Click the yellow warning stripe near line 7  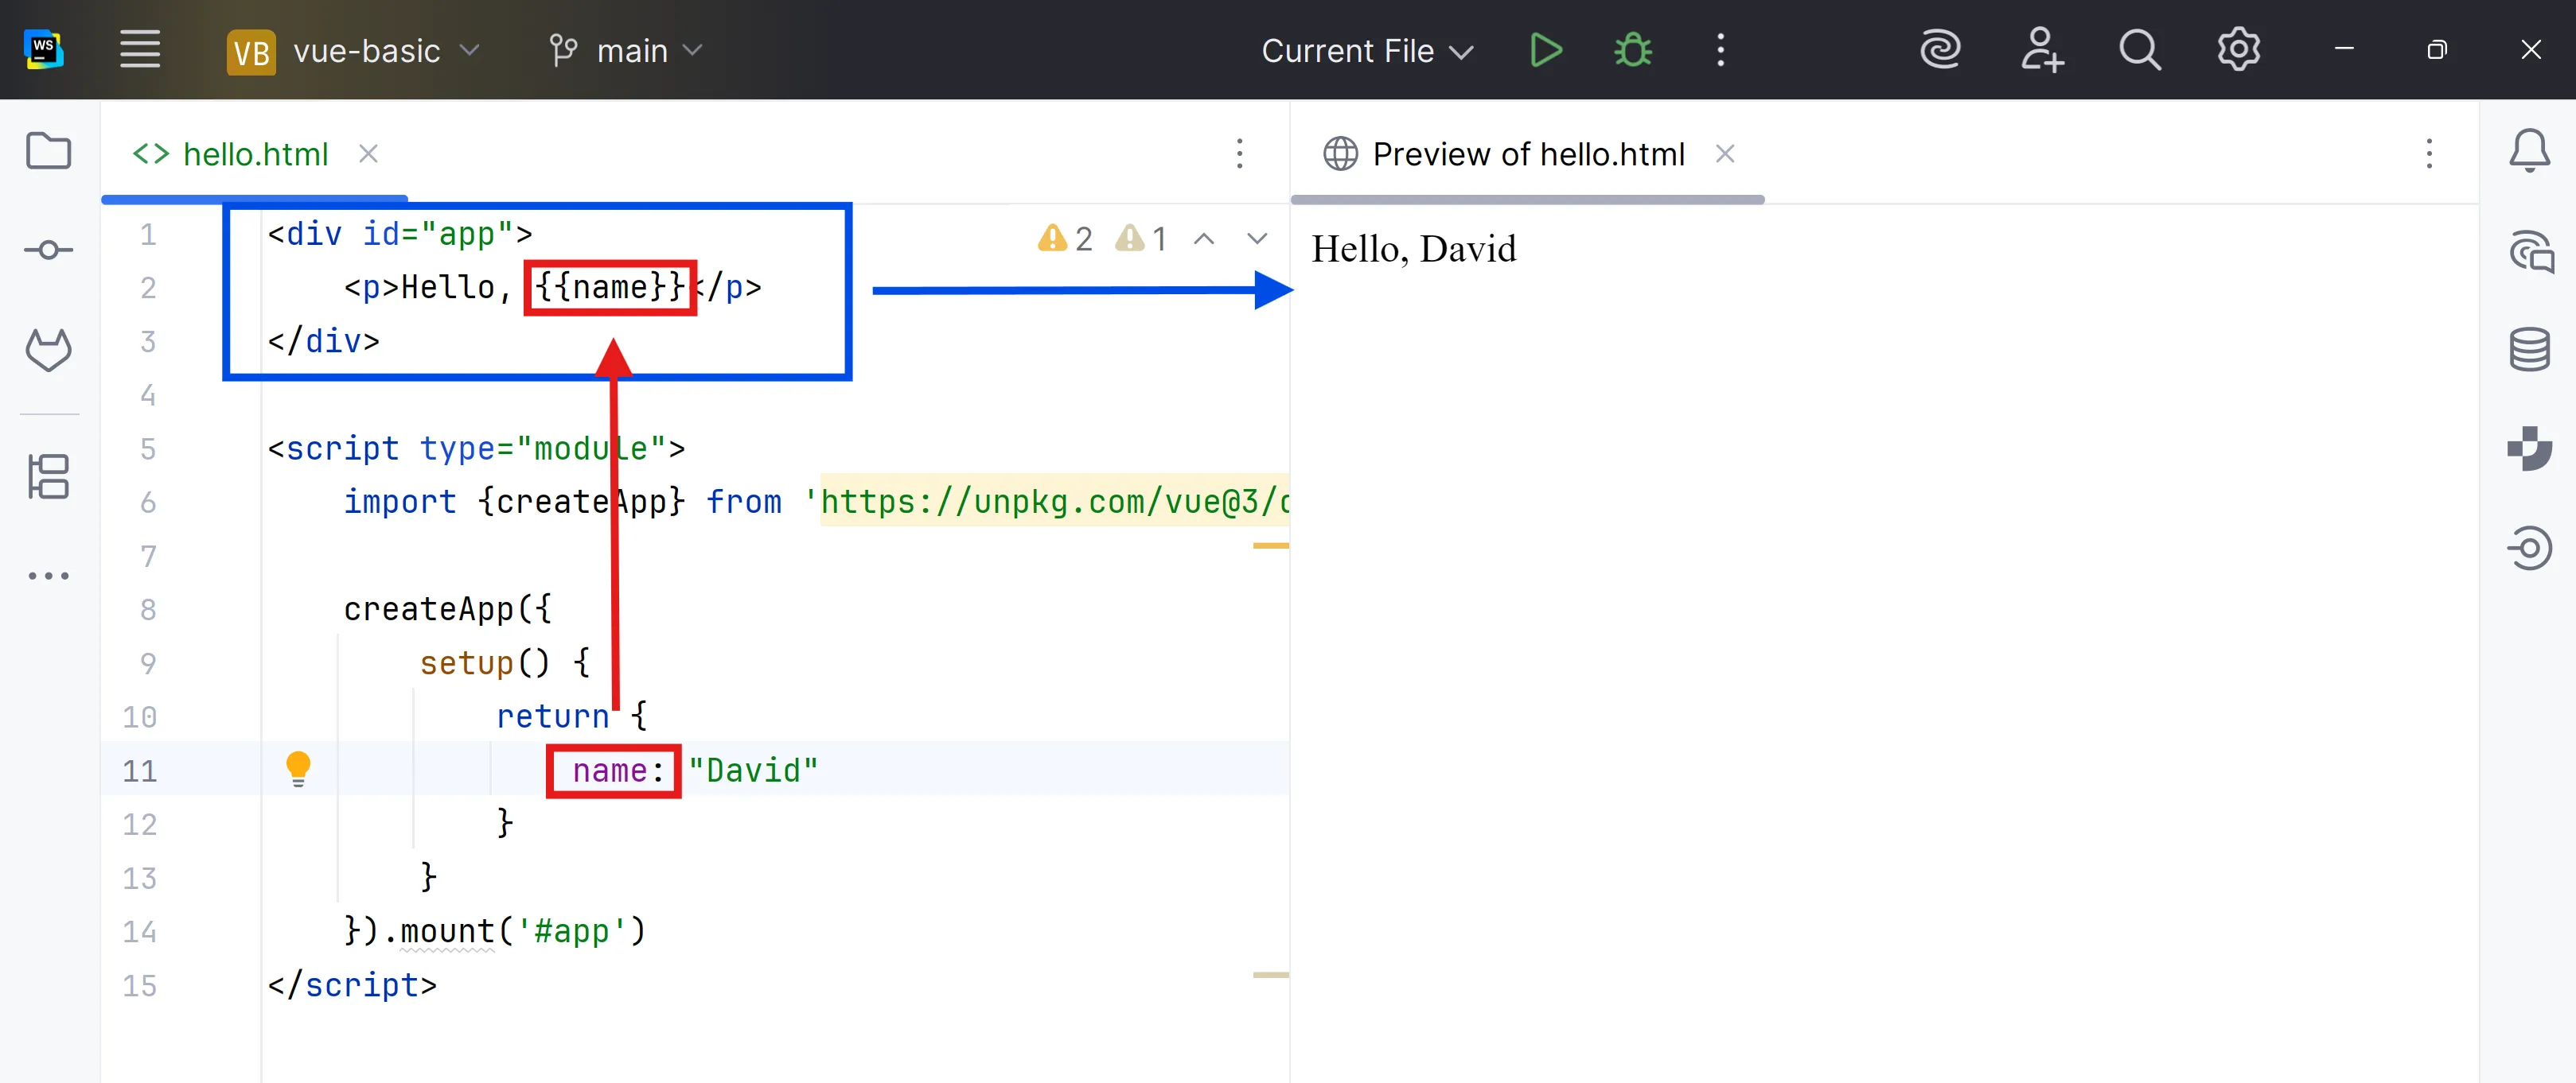1270,545
